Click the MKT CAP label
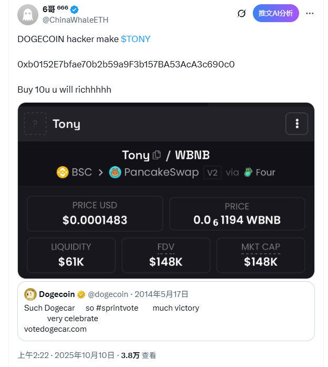 [x=261, y=247]
